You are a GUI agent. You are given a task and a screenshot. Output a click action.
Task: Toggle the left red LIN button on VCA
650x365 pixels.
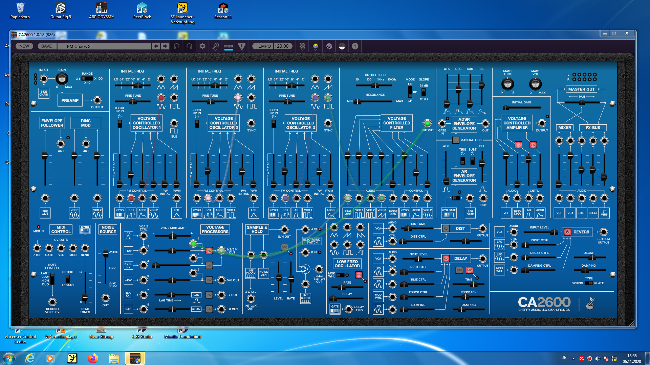point(518,145)
